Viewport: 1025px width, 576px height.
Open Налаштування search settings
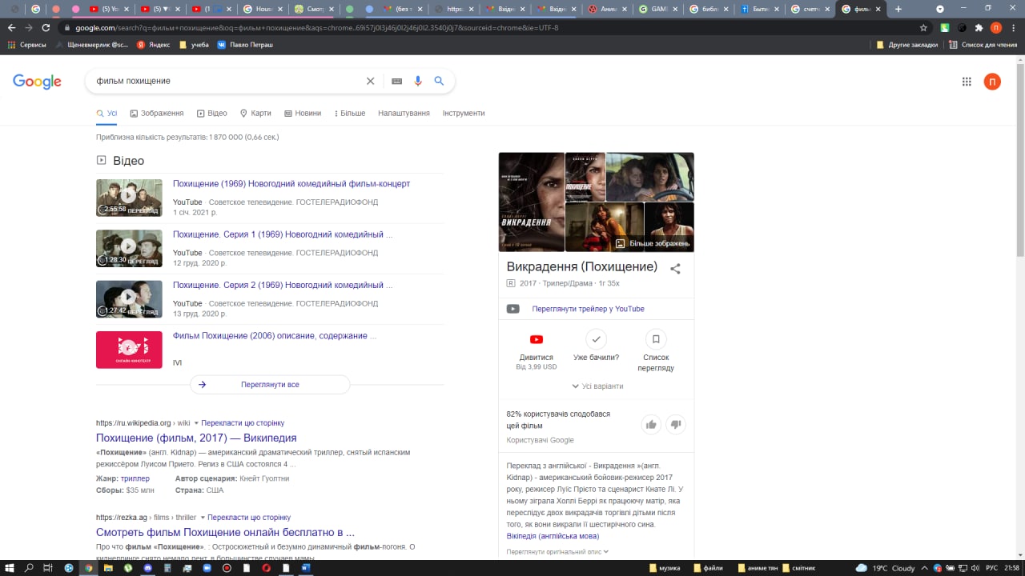click(404, 113)
